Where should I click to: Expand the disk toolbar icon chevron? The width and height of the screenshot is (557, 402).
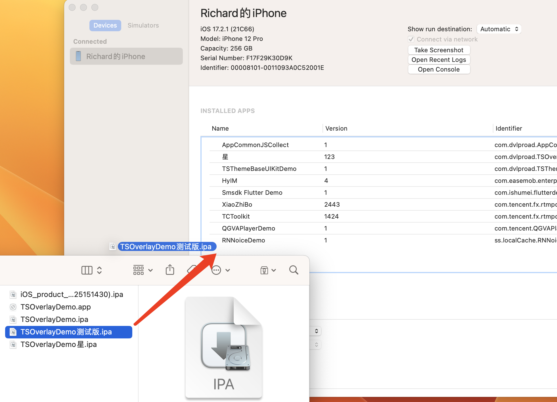click(274, 270)
